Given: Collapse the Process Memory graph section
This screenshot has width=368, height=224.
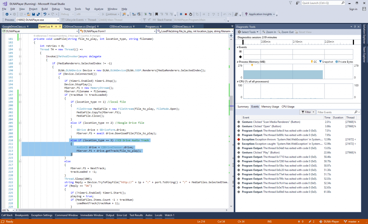Looking at the screenshot, I should click(x=237, y=62).
